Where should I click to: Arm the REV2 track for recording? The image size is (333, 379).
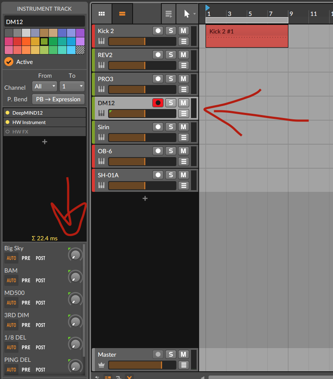(158, 55)
